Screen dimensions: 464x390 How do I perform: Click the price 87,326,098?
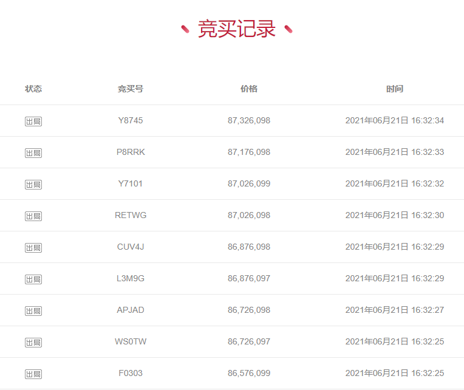[249, 120]
